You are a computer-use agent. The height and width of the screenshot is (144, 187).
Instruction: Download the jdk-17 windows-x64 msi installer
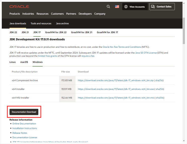point(116,98)
